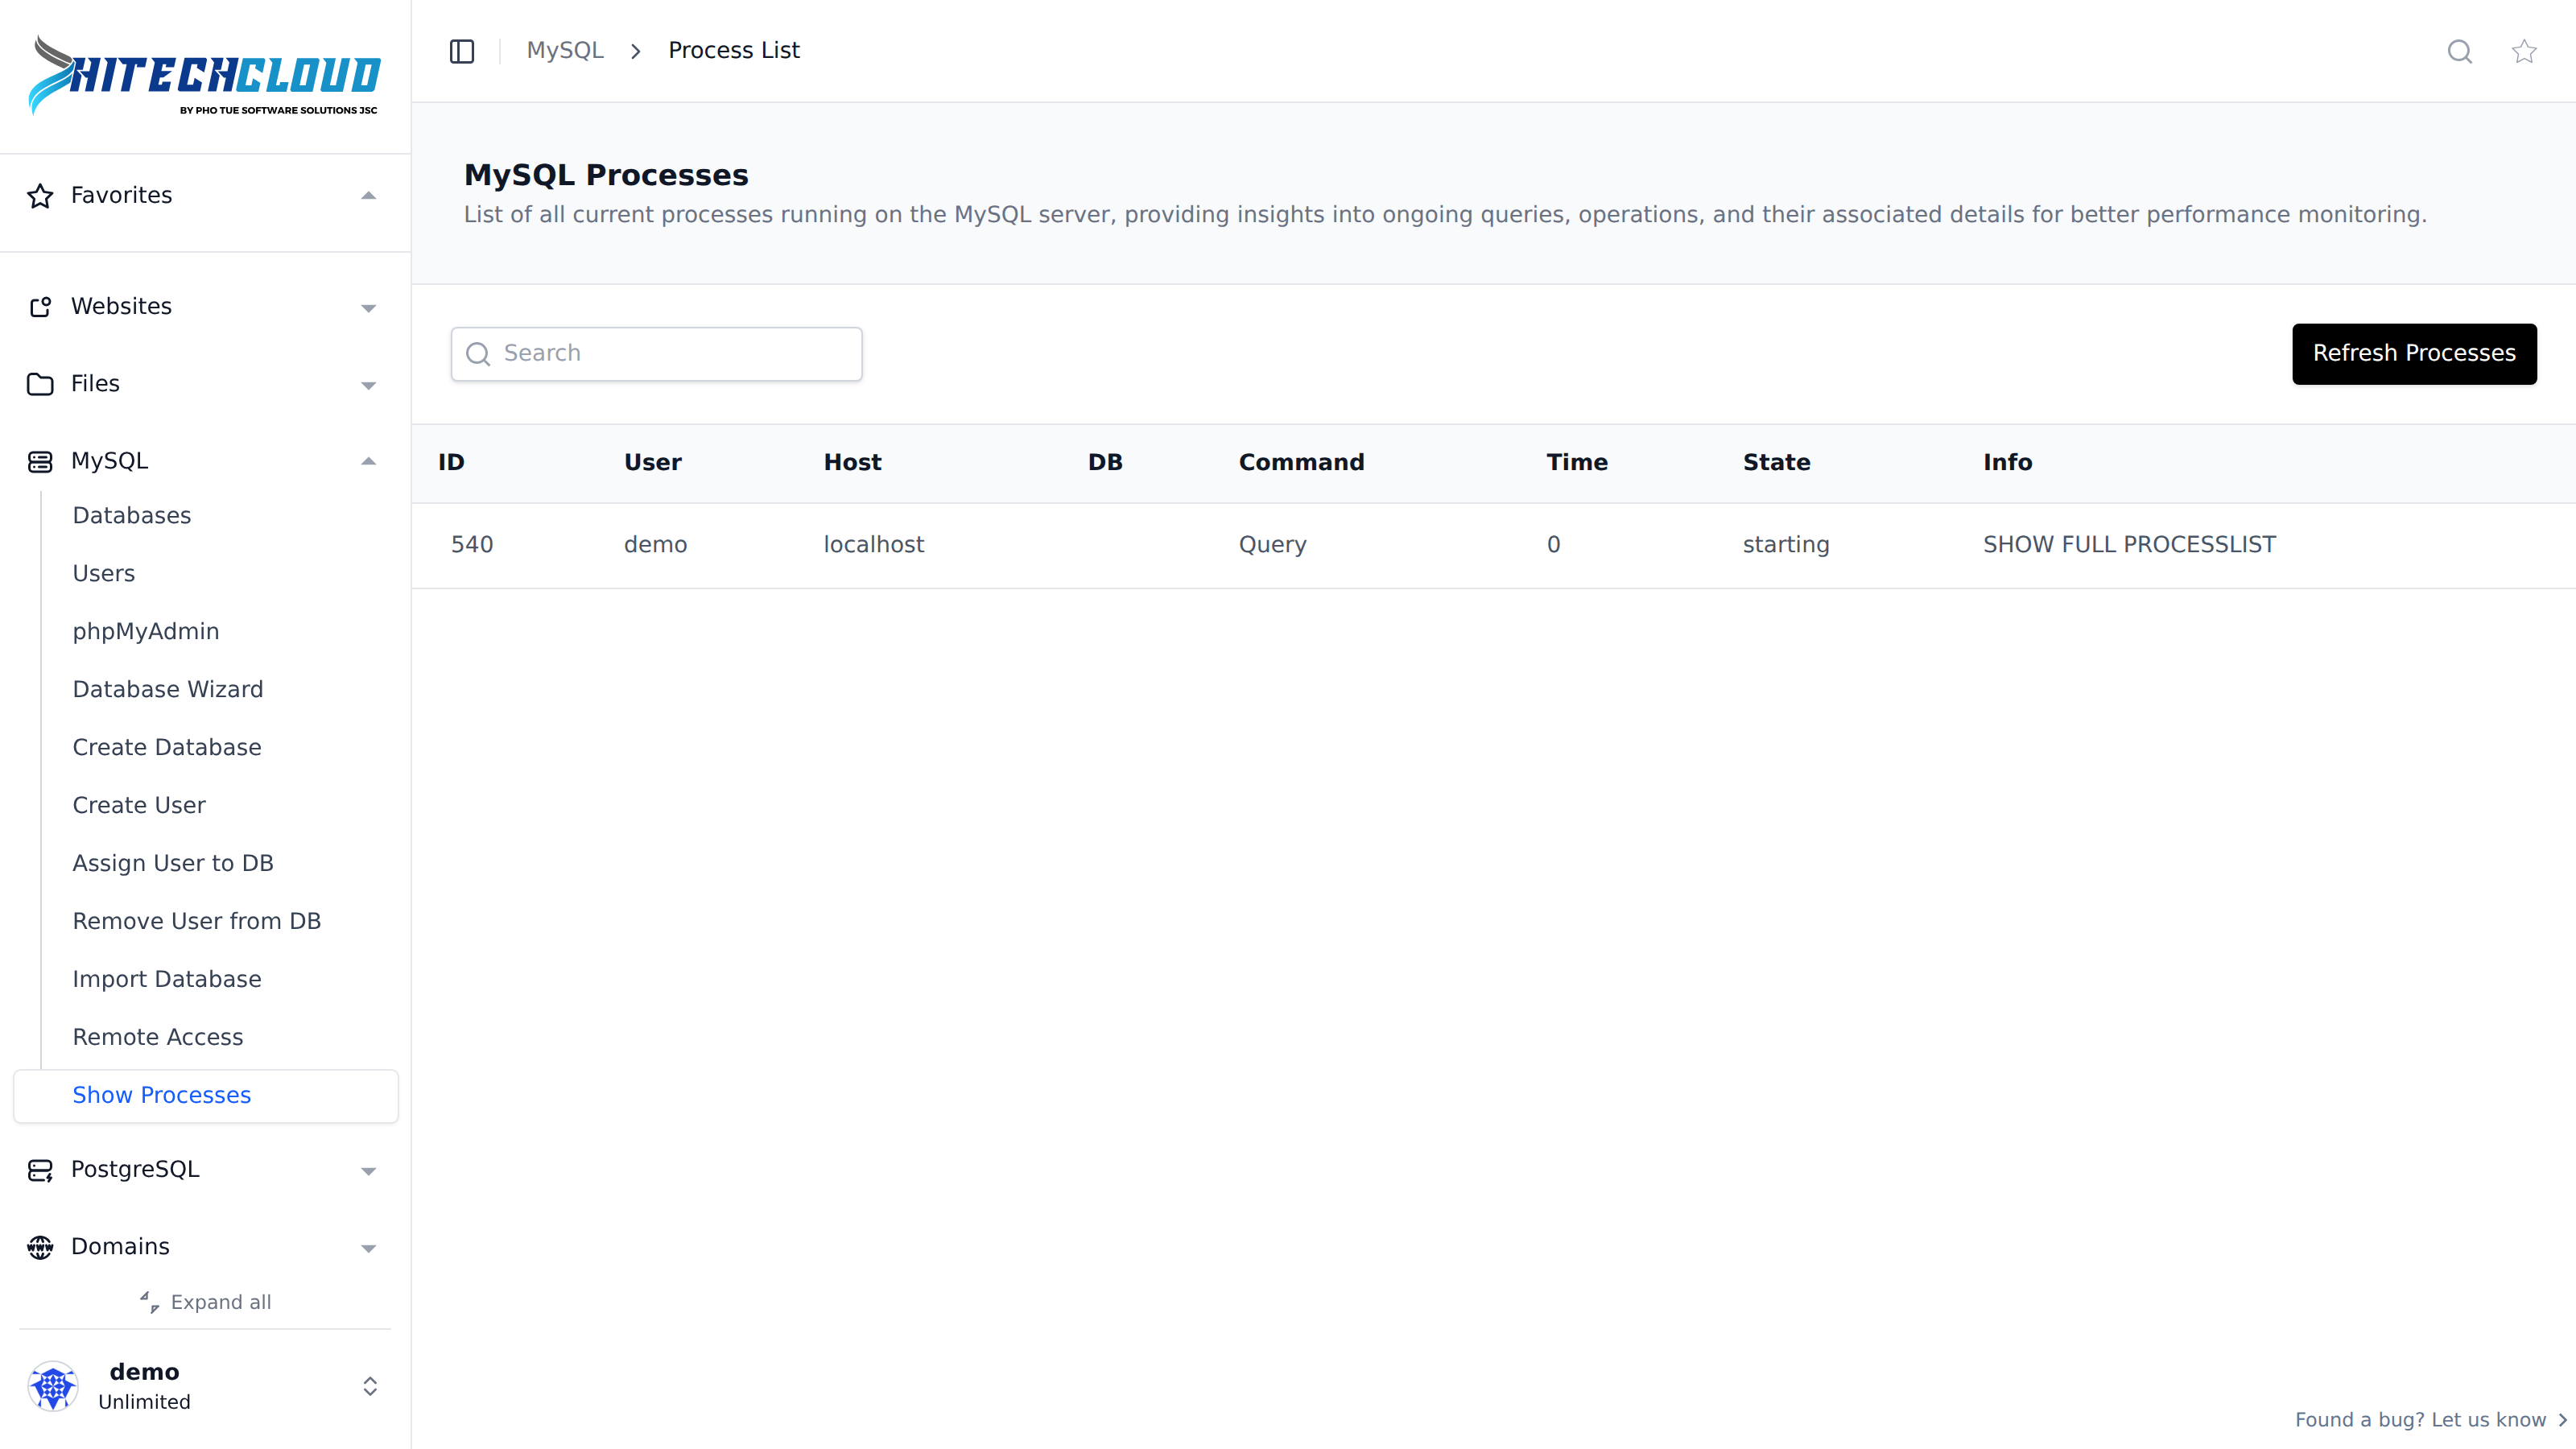Image resolution: width=2576 pixels, height=1449 pixels.
Task: Open Import Database menu item
Action: pyautogui.click(x=167, y=980)
